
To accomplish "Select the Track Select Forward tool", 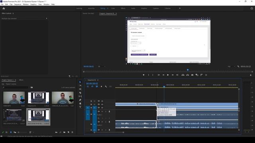I will (x=80, y=86).
